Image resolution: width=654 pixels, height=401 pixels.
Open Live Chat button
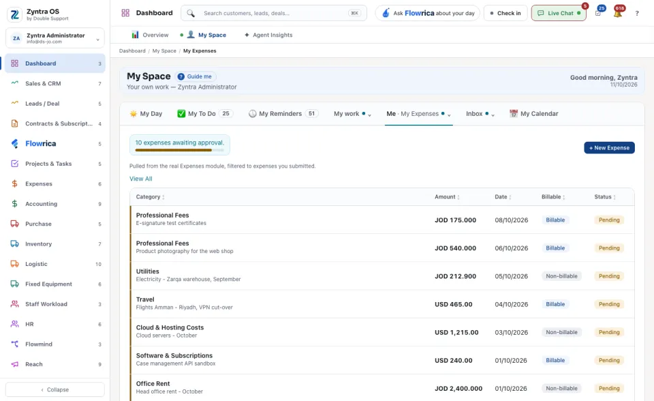(559, 14)
